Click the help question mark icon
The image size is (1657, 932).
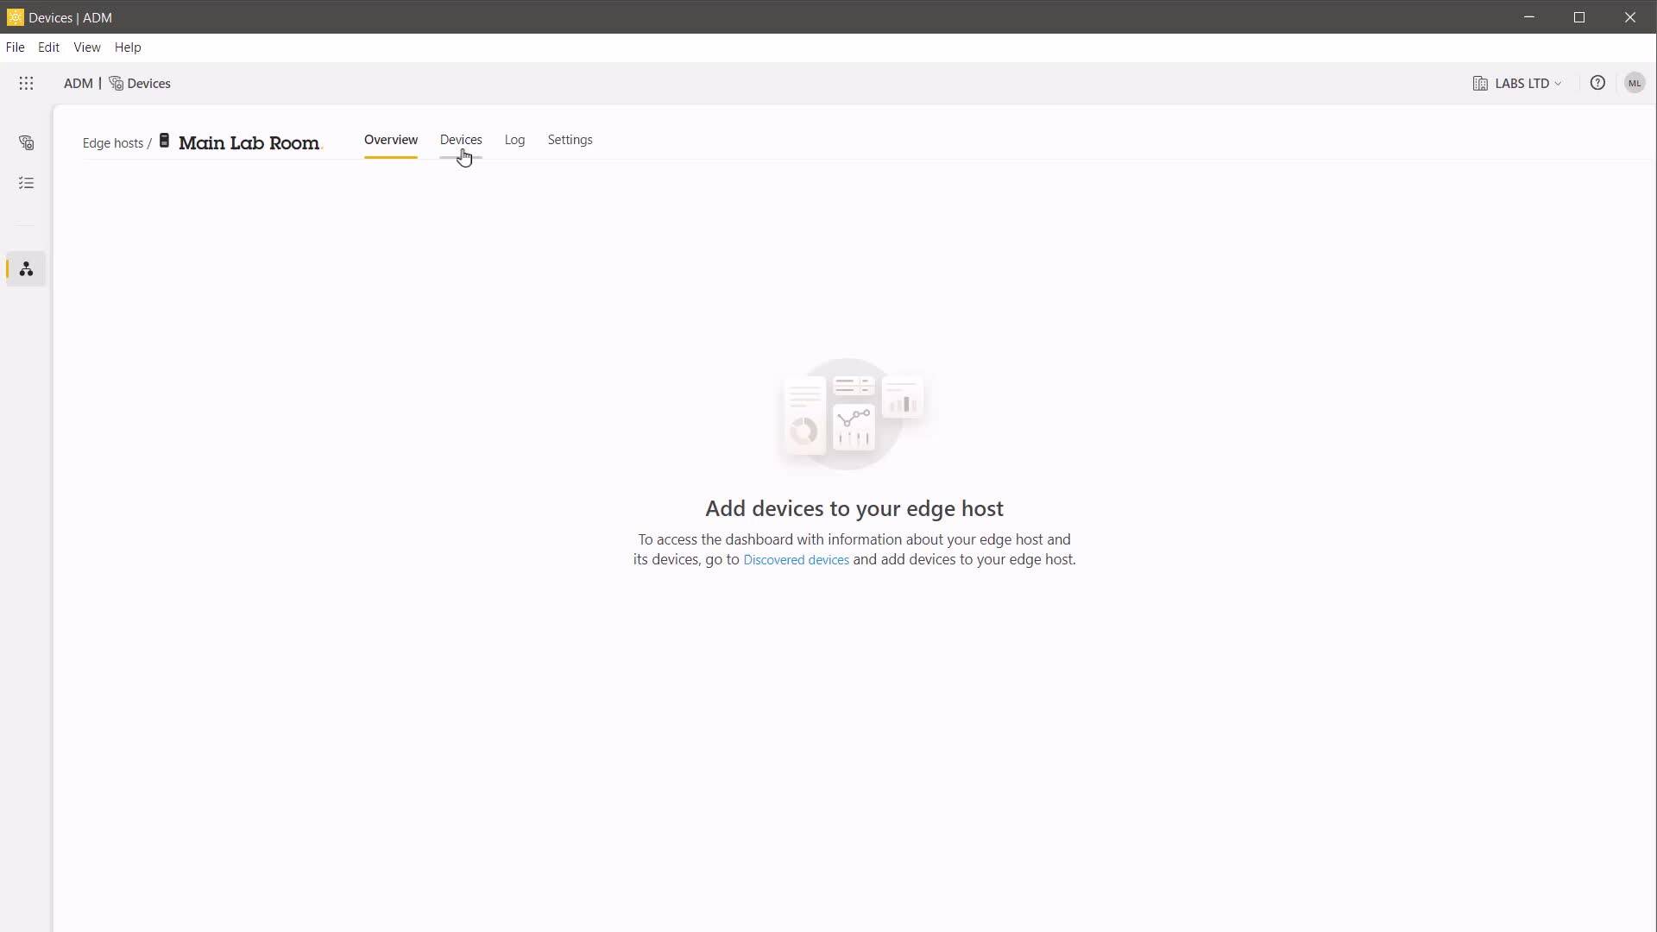point(1597,84)
